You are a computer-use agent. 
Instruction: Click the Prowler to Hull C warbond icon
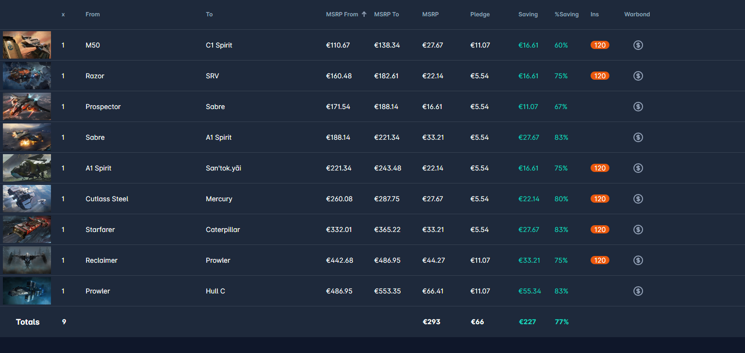[638, 291]
